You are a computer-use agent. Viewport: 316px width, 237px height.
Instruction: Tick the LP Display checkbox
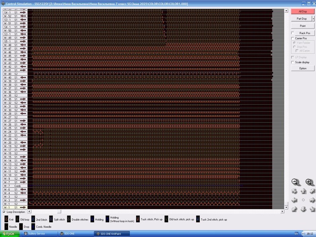click(x=293, y=57)
